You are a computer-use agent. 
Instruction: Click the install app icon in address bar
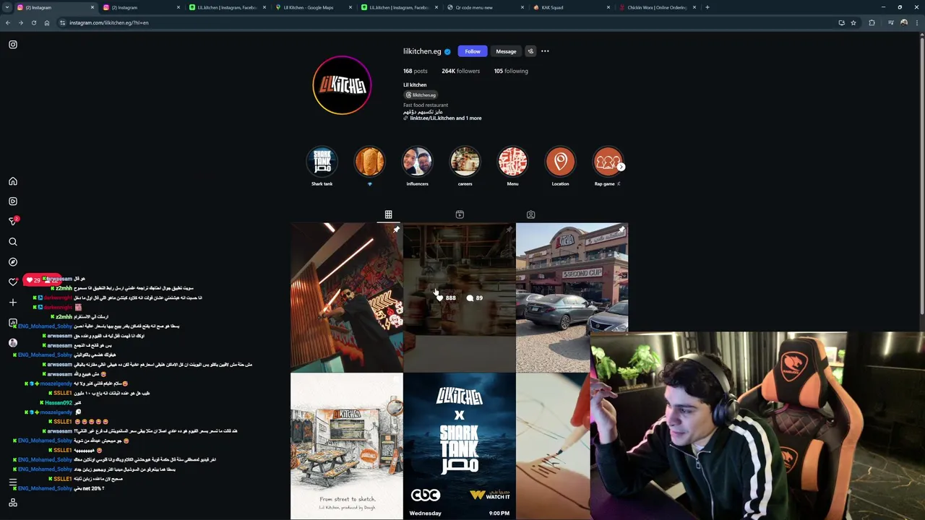click(841, 22)
